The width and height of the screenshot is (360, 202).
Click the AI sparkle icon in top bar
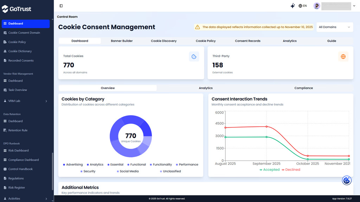[x=292, y=6]
